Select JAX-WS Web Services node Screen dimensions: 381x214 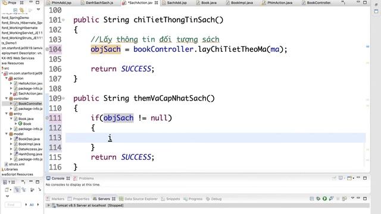[18, 58]
